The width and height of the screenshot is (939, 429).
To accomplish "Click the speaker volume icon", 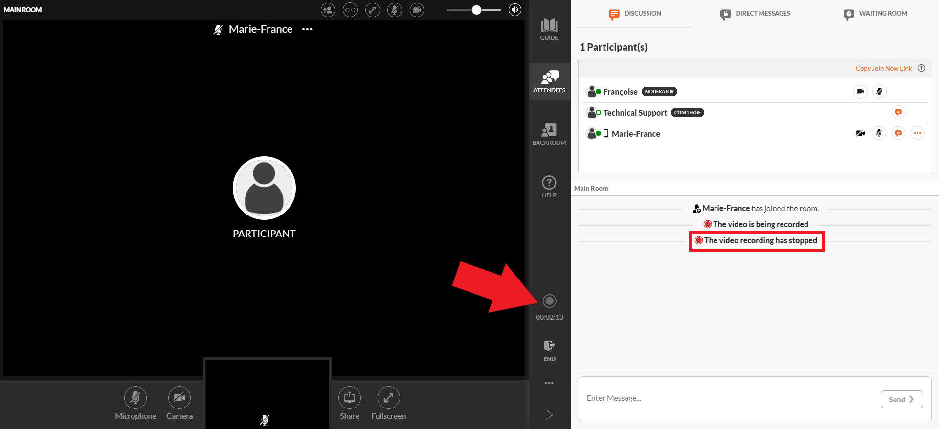I will (515, 10).
